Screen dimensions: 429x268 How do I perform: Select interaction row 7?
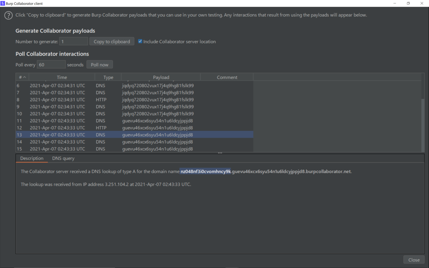coord(134,93)
